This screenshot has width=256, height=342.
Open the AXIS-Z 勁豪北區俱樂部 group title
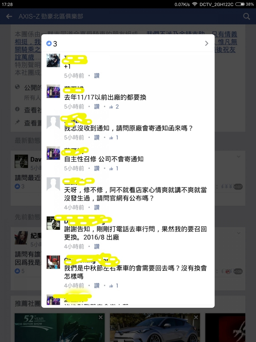click(x=51, y=16)
